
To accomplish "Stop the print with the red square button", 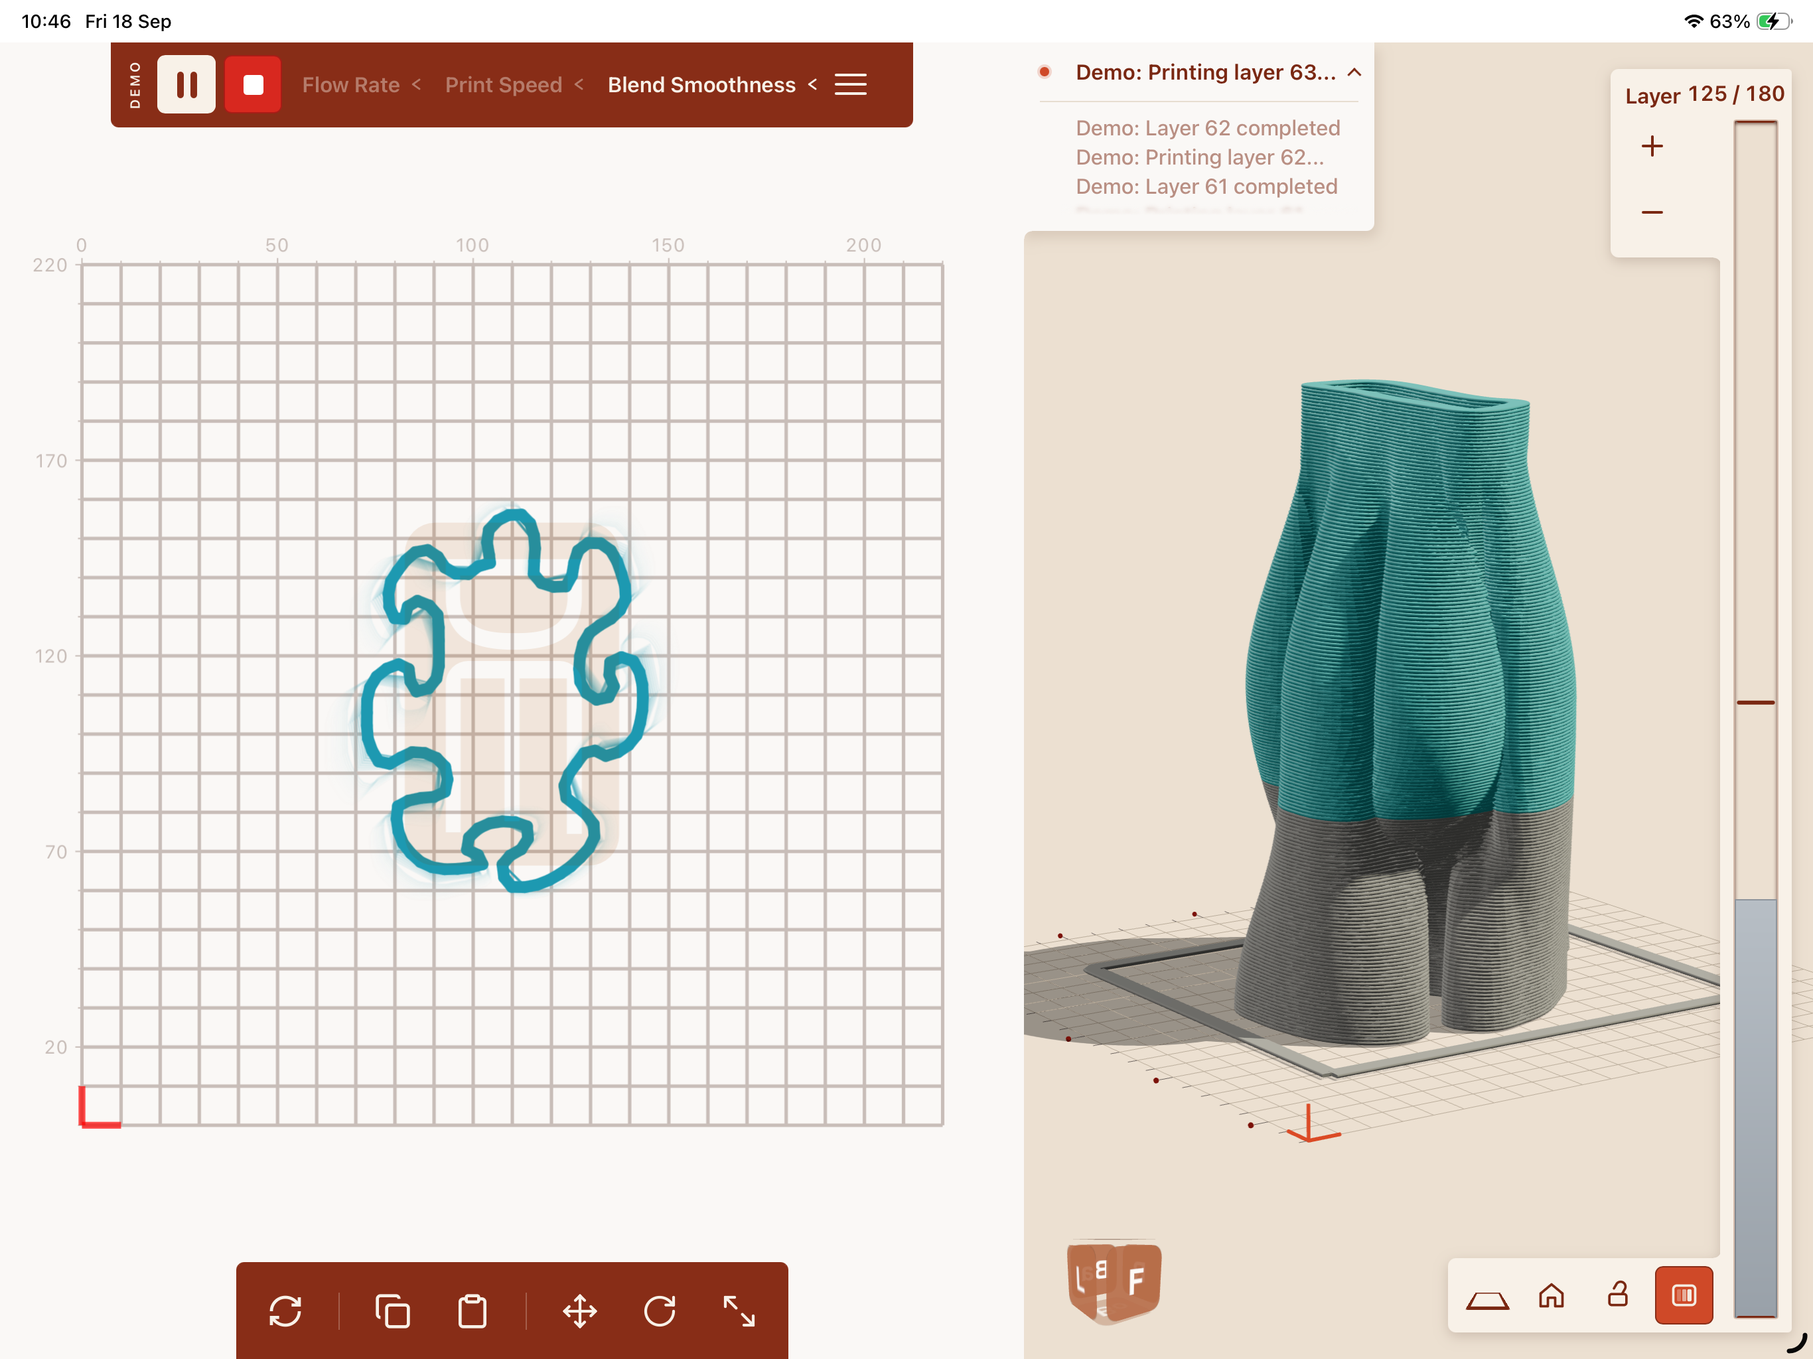I will (x=252, y=84).
